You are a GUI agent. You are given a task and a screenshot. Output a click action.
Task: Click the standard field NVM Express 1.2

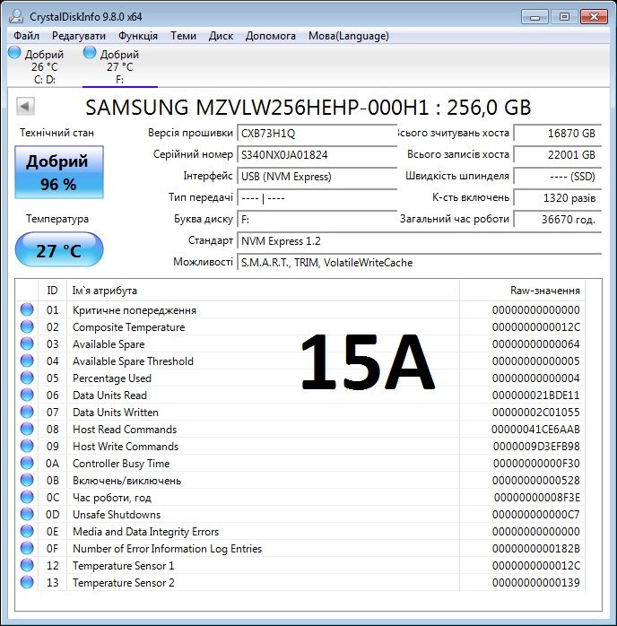click(x=419, y=241)
